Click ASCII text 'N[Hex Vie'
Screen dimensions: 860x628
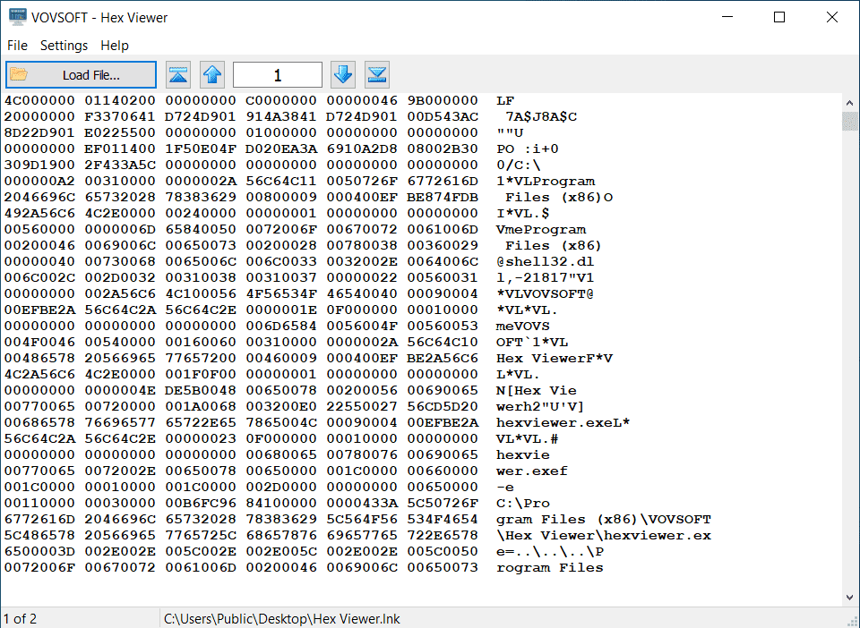click(x=537, y=390)
